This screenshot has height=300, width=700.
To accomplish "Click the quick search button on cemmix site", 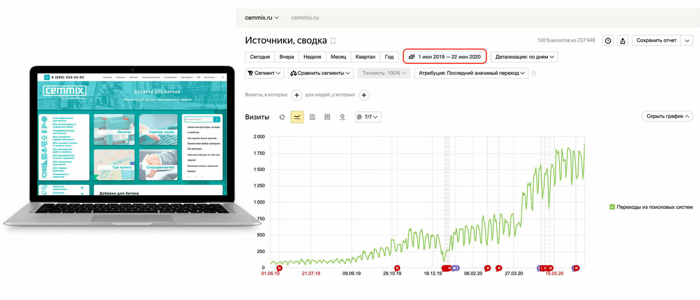I will 216,119.
